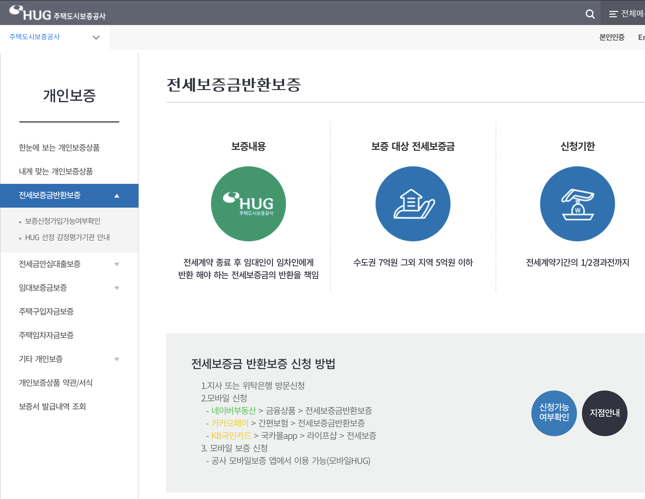
Task: Open HUG 선정 감정평가기관 안내 item
Action: point(67,237)
